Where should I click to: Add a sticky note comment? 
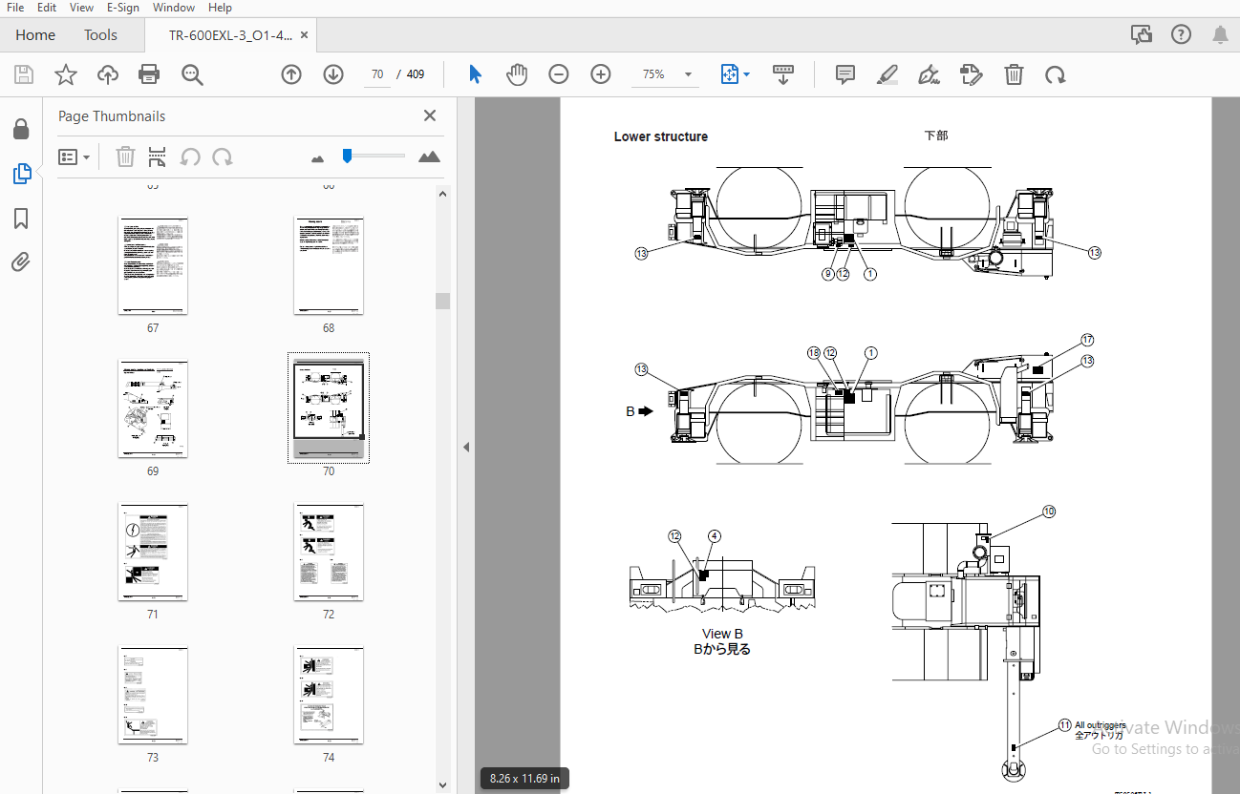[845, 74]
